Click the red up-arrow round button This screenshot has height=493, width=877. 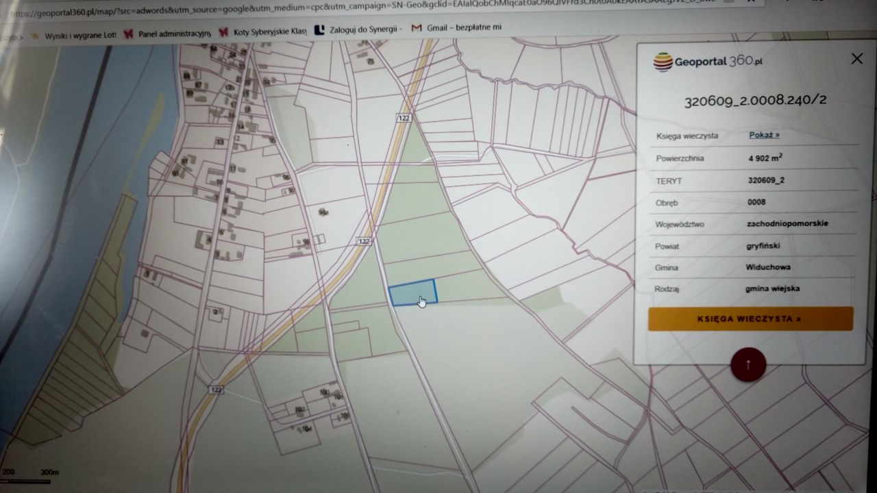point(748,365)
